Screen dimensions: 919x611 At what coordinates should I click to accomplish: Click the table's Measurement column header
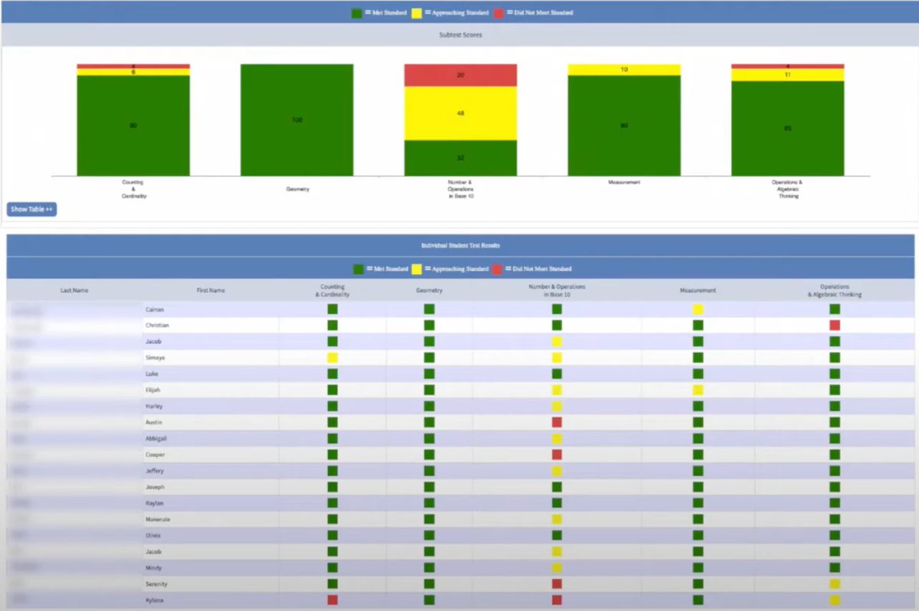coord(698,290)
